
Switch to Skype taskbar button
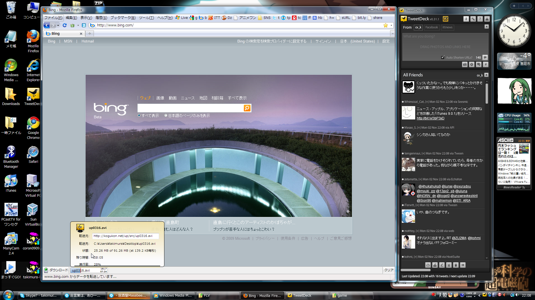point(39,296)
